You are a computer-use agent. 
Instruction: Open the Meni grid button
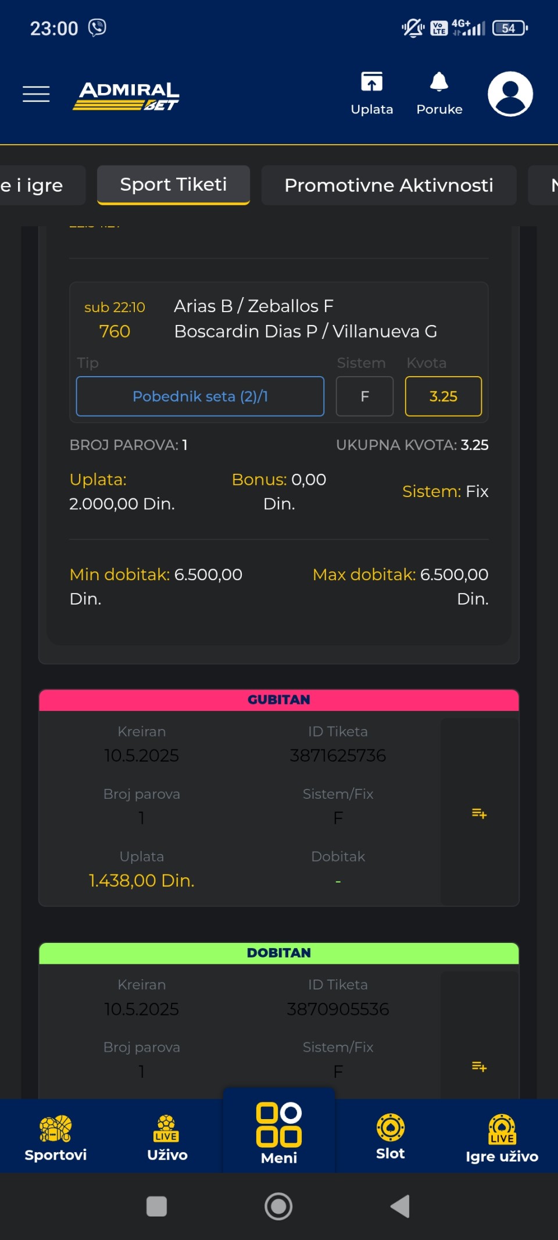pos(279,1133)
